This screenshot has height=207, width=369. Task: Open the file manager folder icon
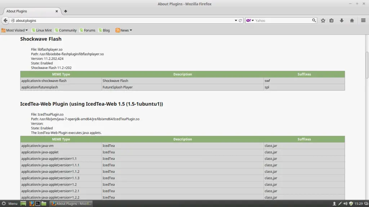(x=44, y=203)
